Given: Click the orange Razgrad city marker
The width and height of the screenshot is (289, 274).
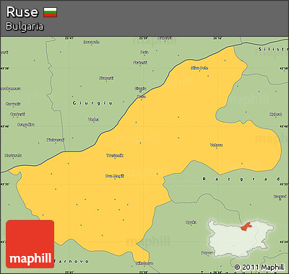Looking at the screenshot, I should (280, 199).
